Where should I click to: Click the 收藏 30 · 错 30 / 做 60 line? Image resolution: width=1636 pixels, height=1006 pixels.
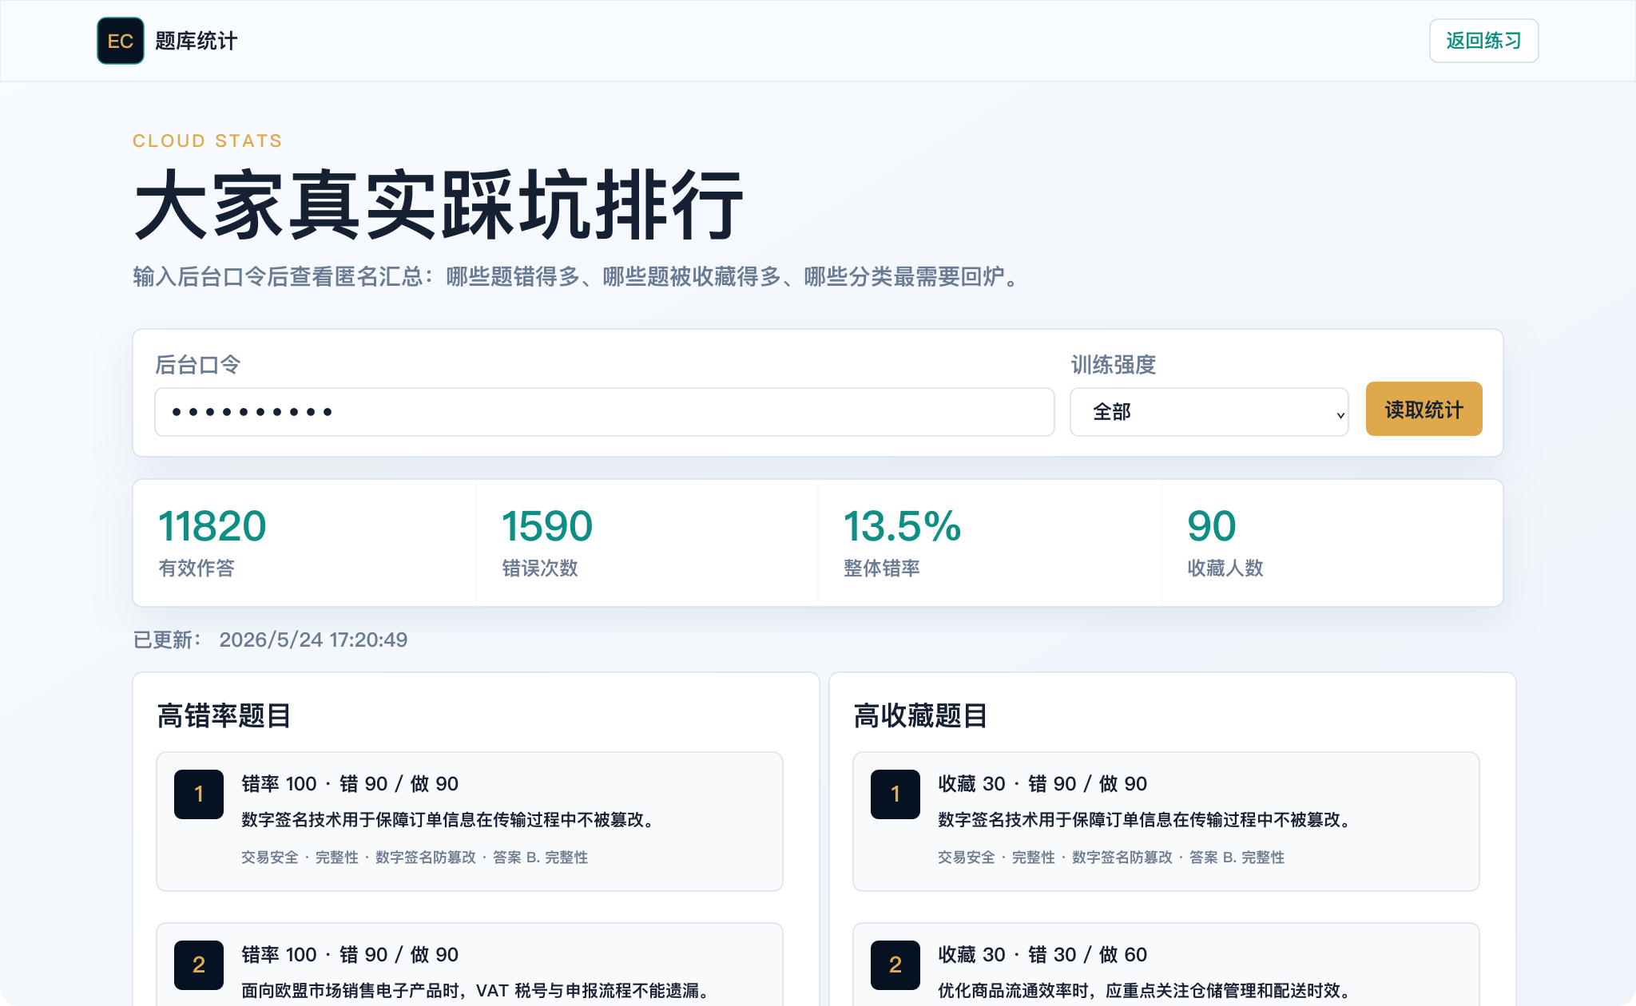point(1042,954)
